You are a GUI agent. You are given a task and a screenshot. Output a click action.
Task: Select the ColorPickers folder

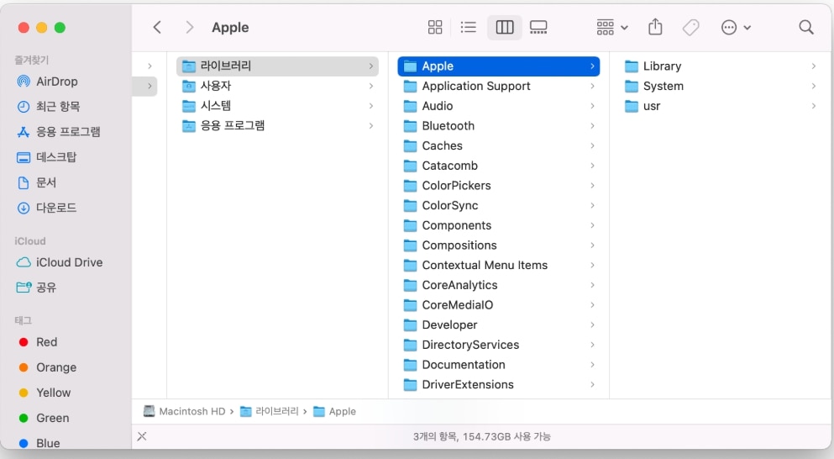(498, 185)
